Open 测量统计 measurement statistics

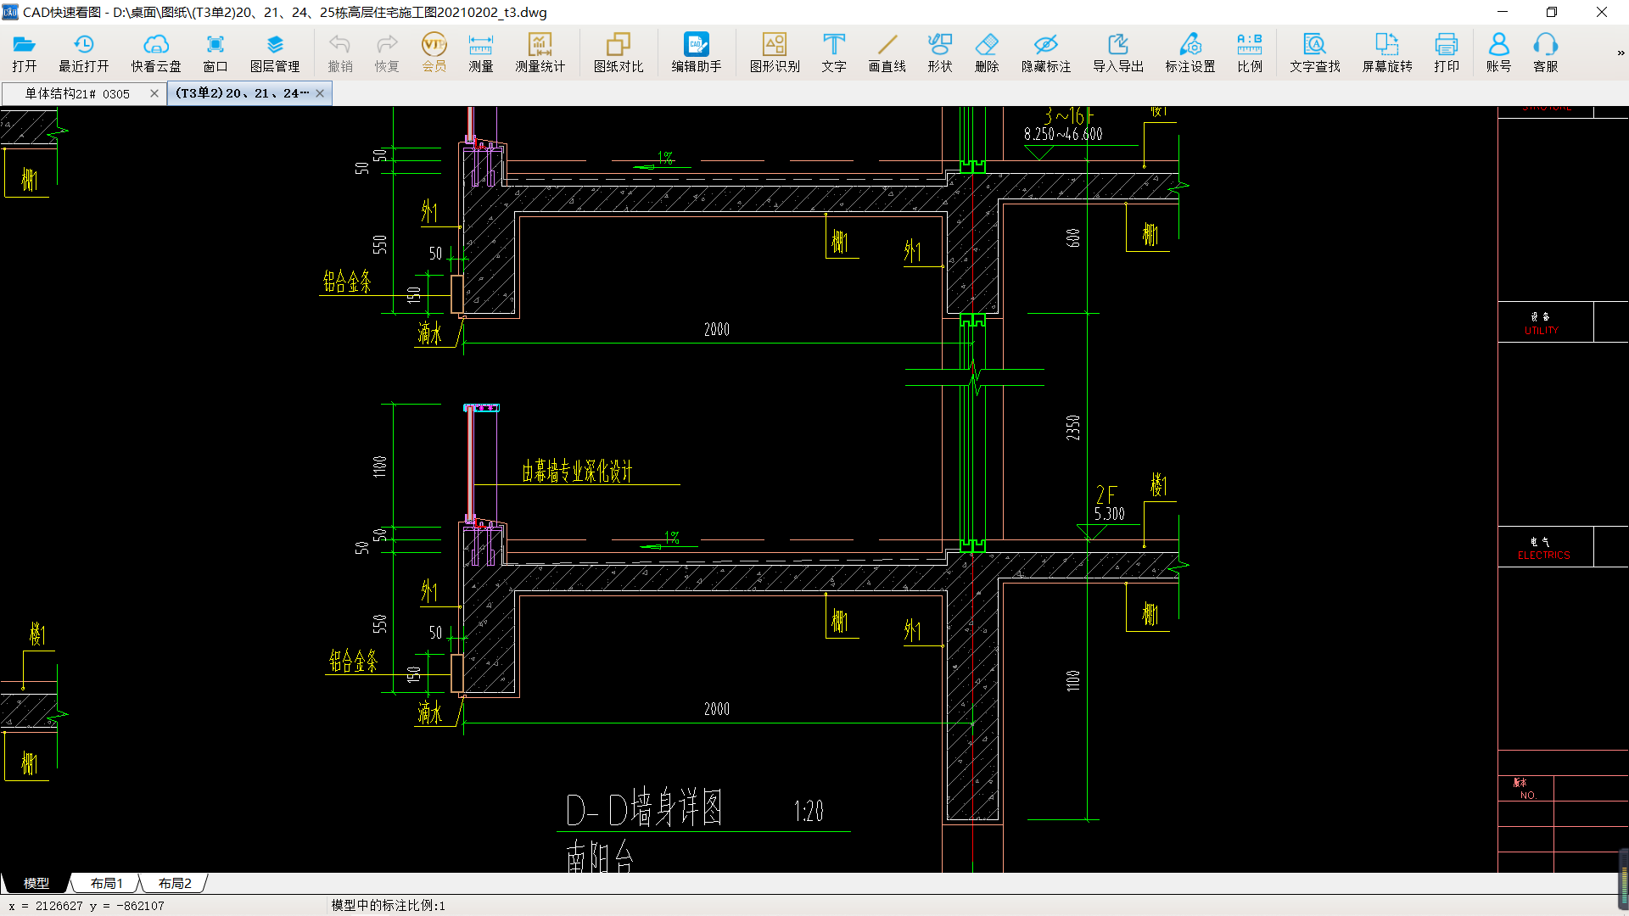(540, 53)
